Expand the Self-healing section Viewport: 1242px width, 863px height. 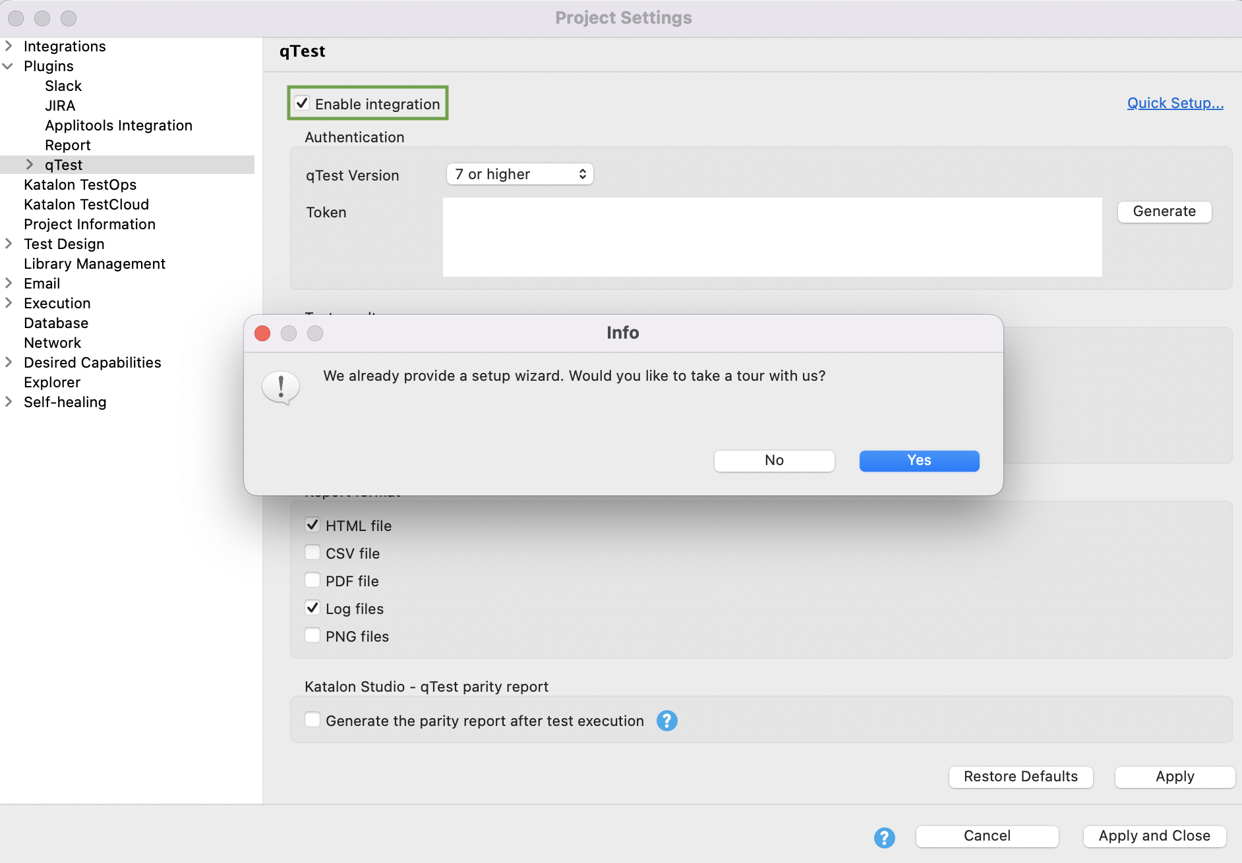[x=9, y=402]
